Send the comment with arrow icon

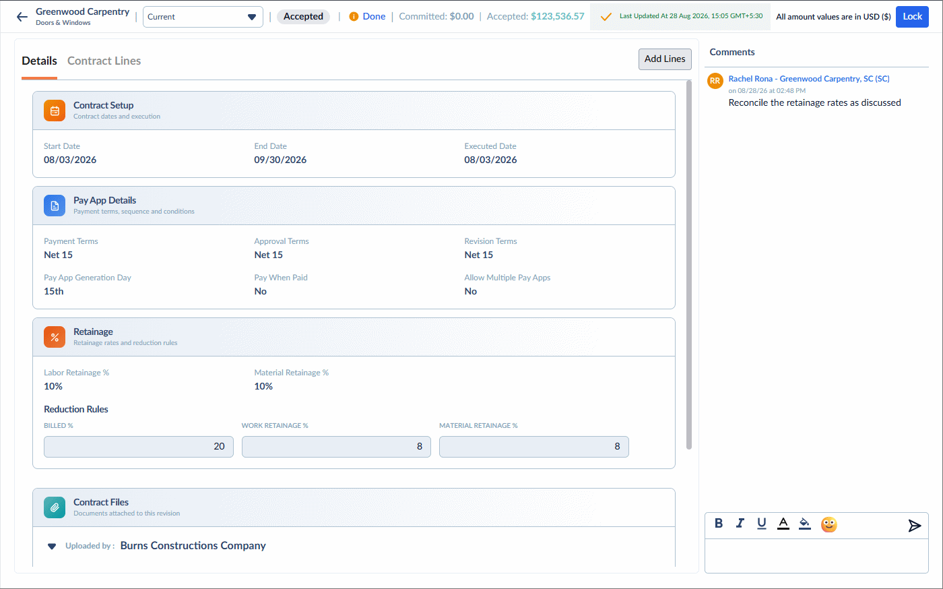click(914, 526)
